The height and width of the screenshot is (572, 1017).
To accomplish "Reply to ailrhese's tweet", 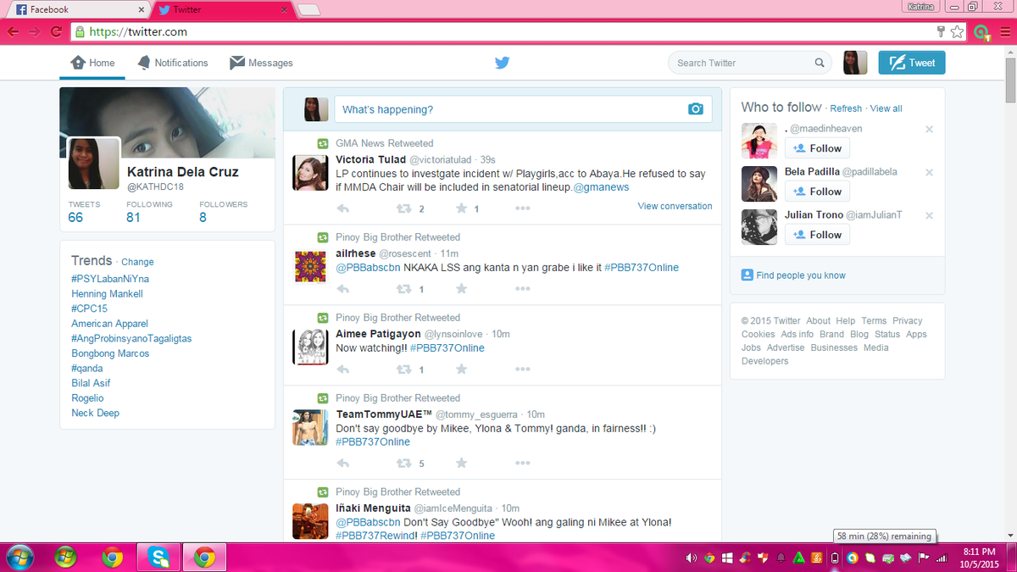I will (x=343, y=289).
